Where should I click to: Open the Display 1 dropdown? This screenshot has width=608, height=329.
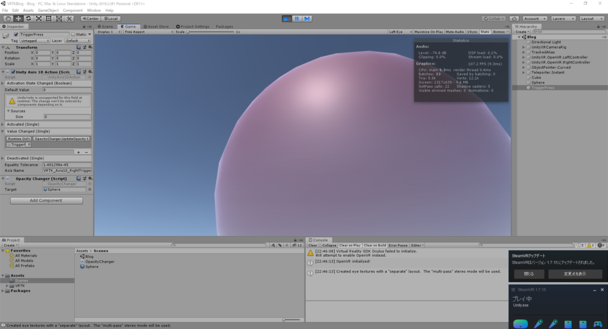[x=109, y=32]
